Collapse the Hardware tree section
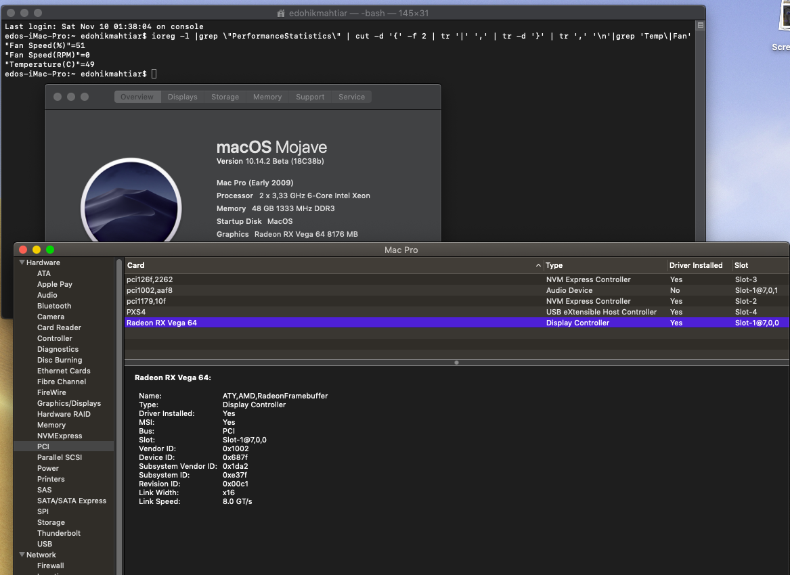This screenshot has height=575, width=790. pos(22,262)
